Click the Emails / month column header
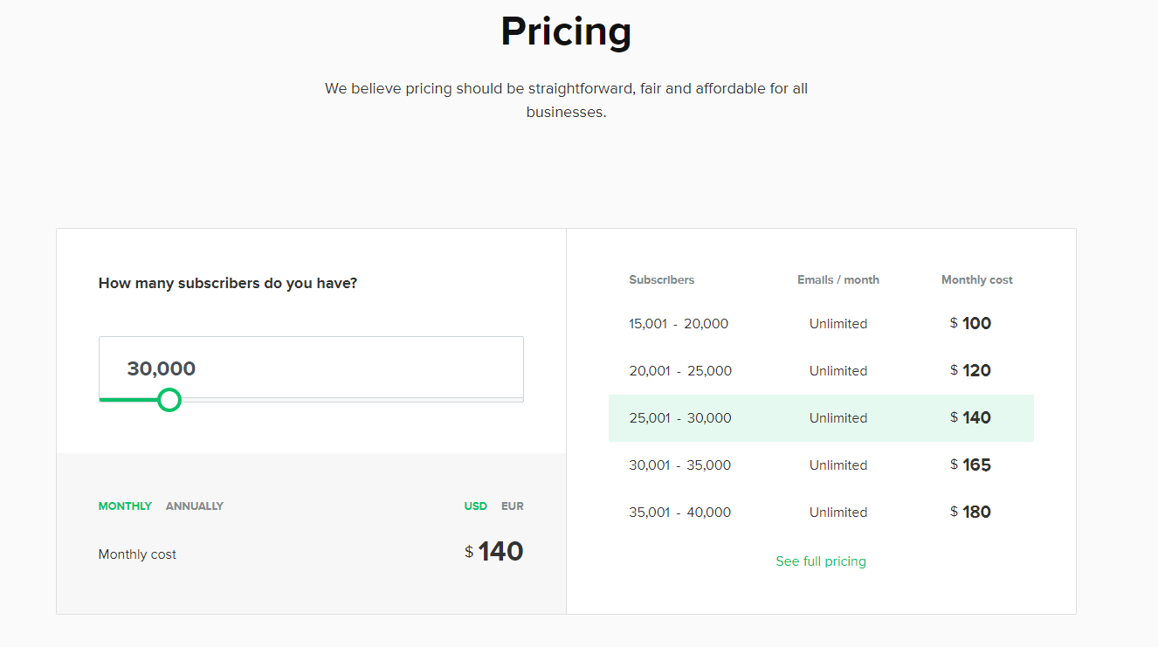Screen dimensions: 1158x647 (837, 279)
